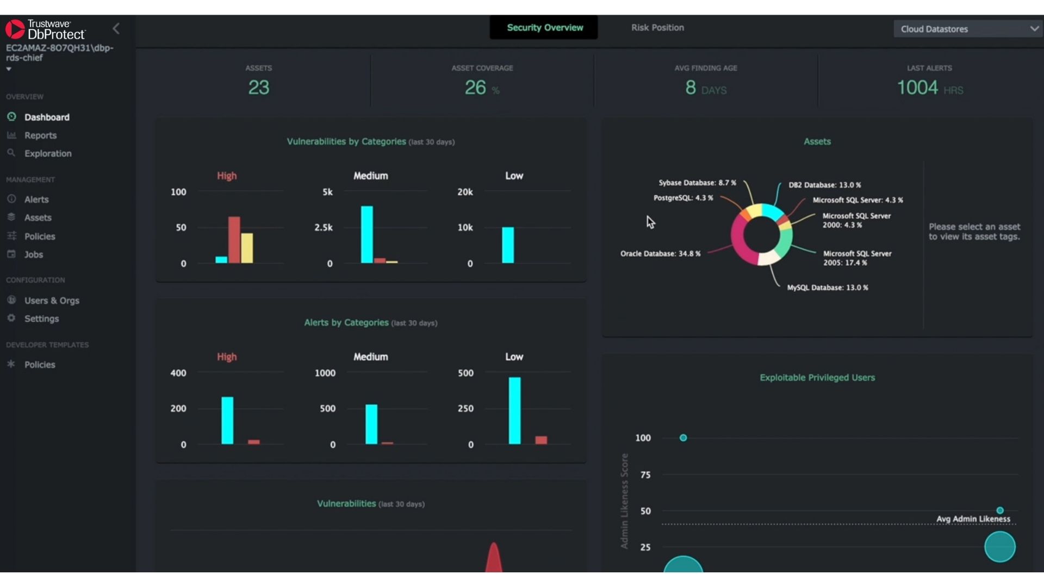Collapse the sidebar with chevron arrow

(116, 28)
